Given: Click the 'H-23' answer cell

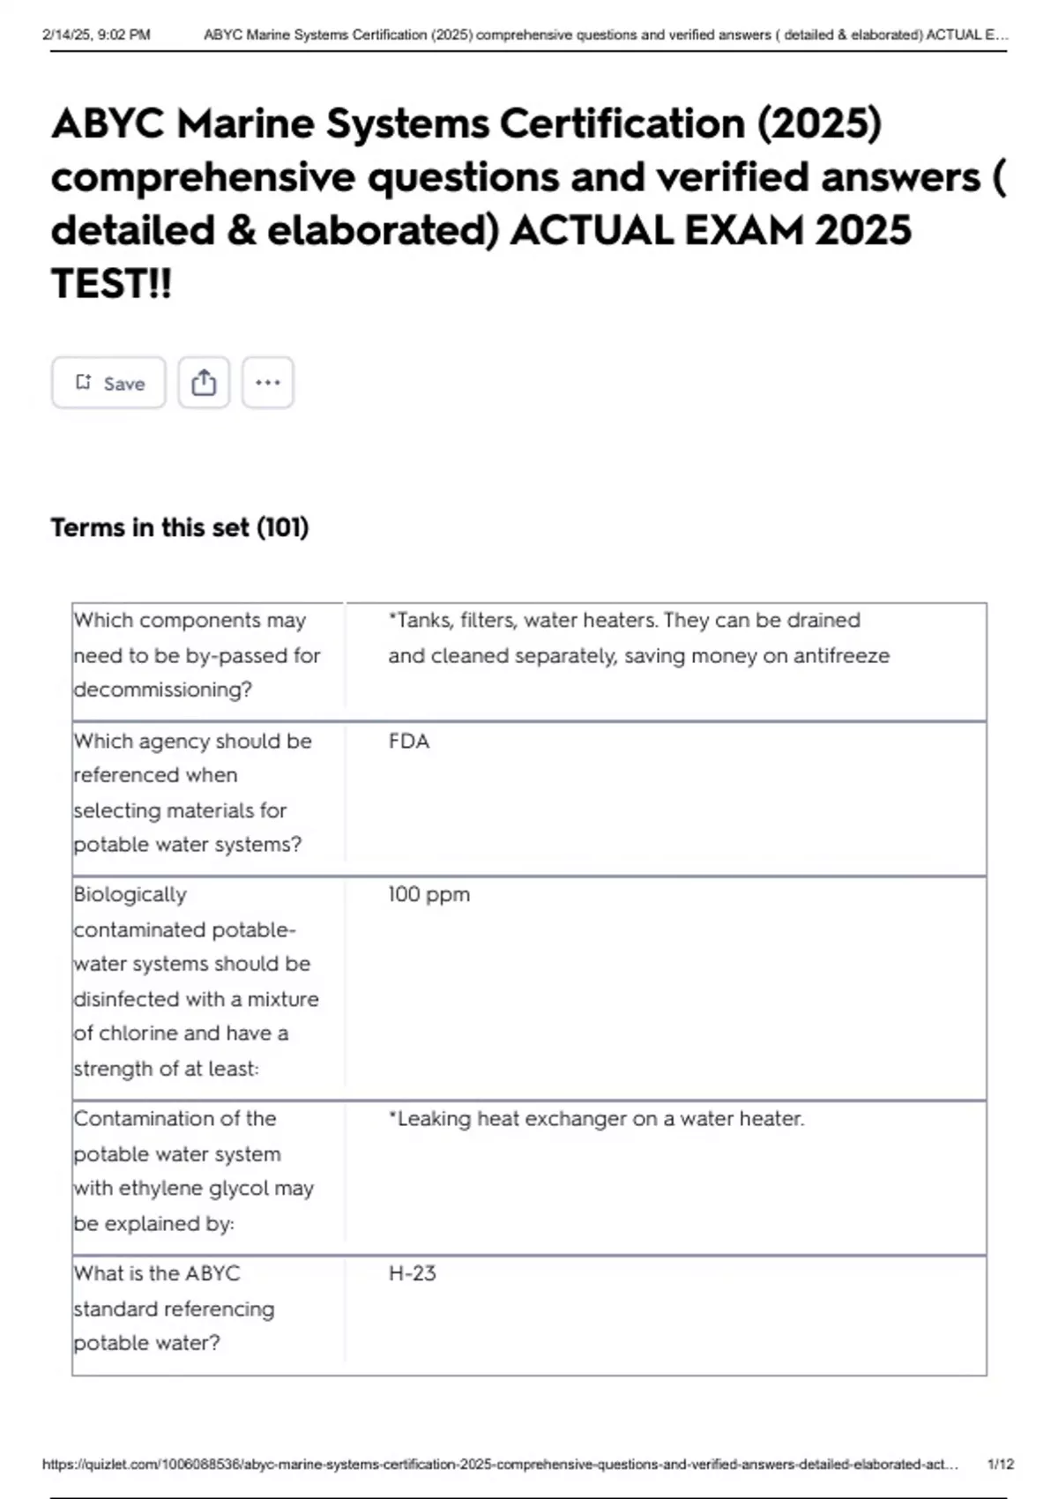Looking at the screenshot, I should 412,1273.
